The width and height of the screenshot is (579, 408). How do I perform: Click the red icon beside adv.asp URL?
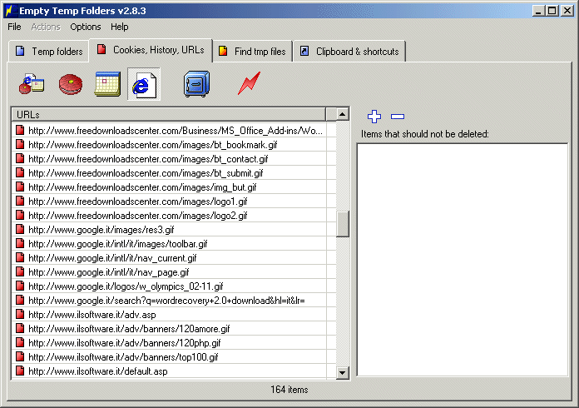[x=20, y=315]
